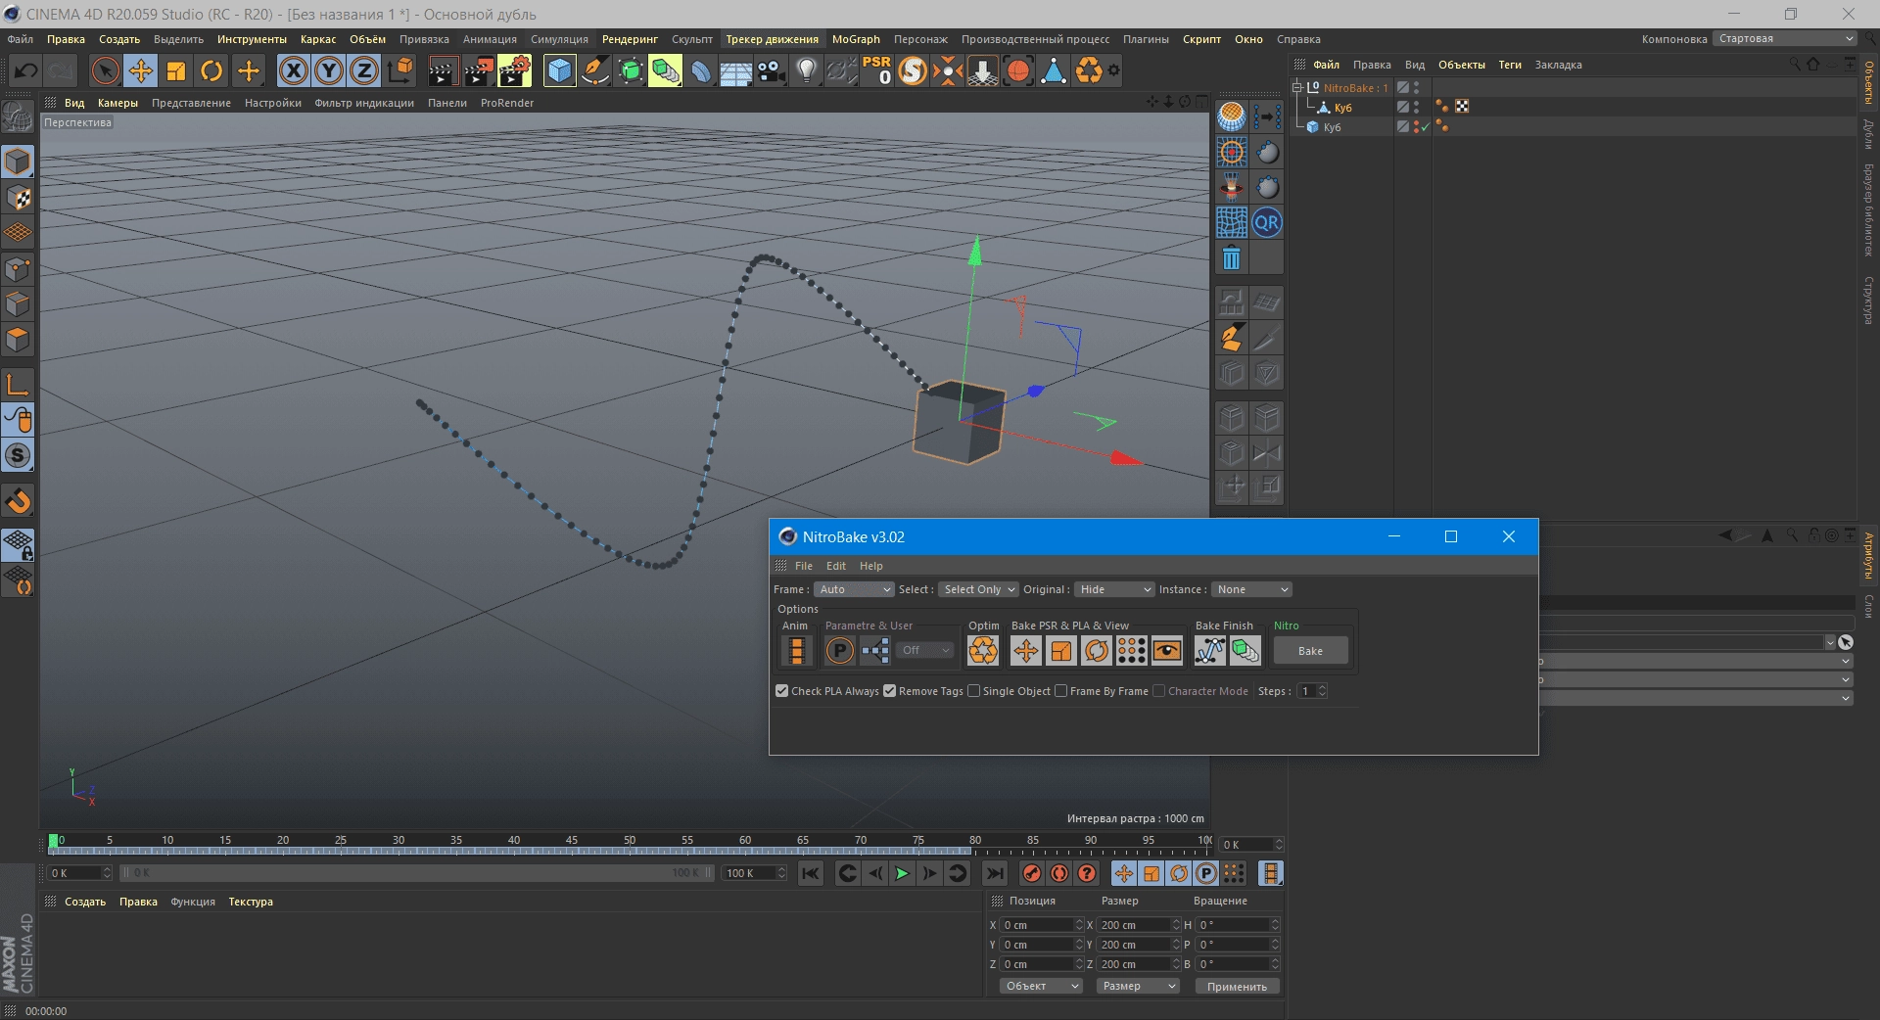Open Render Settings clapboard with gear

coord(514,70)
